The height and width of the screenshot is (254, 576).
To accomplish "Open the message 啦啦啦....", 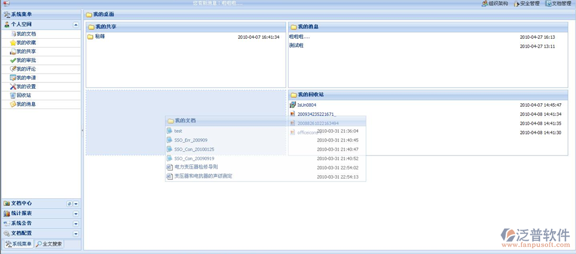I will pos(300,37).
